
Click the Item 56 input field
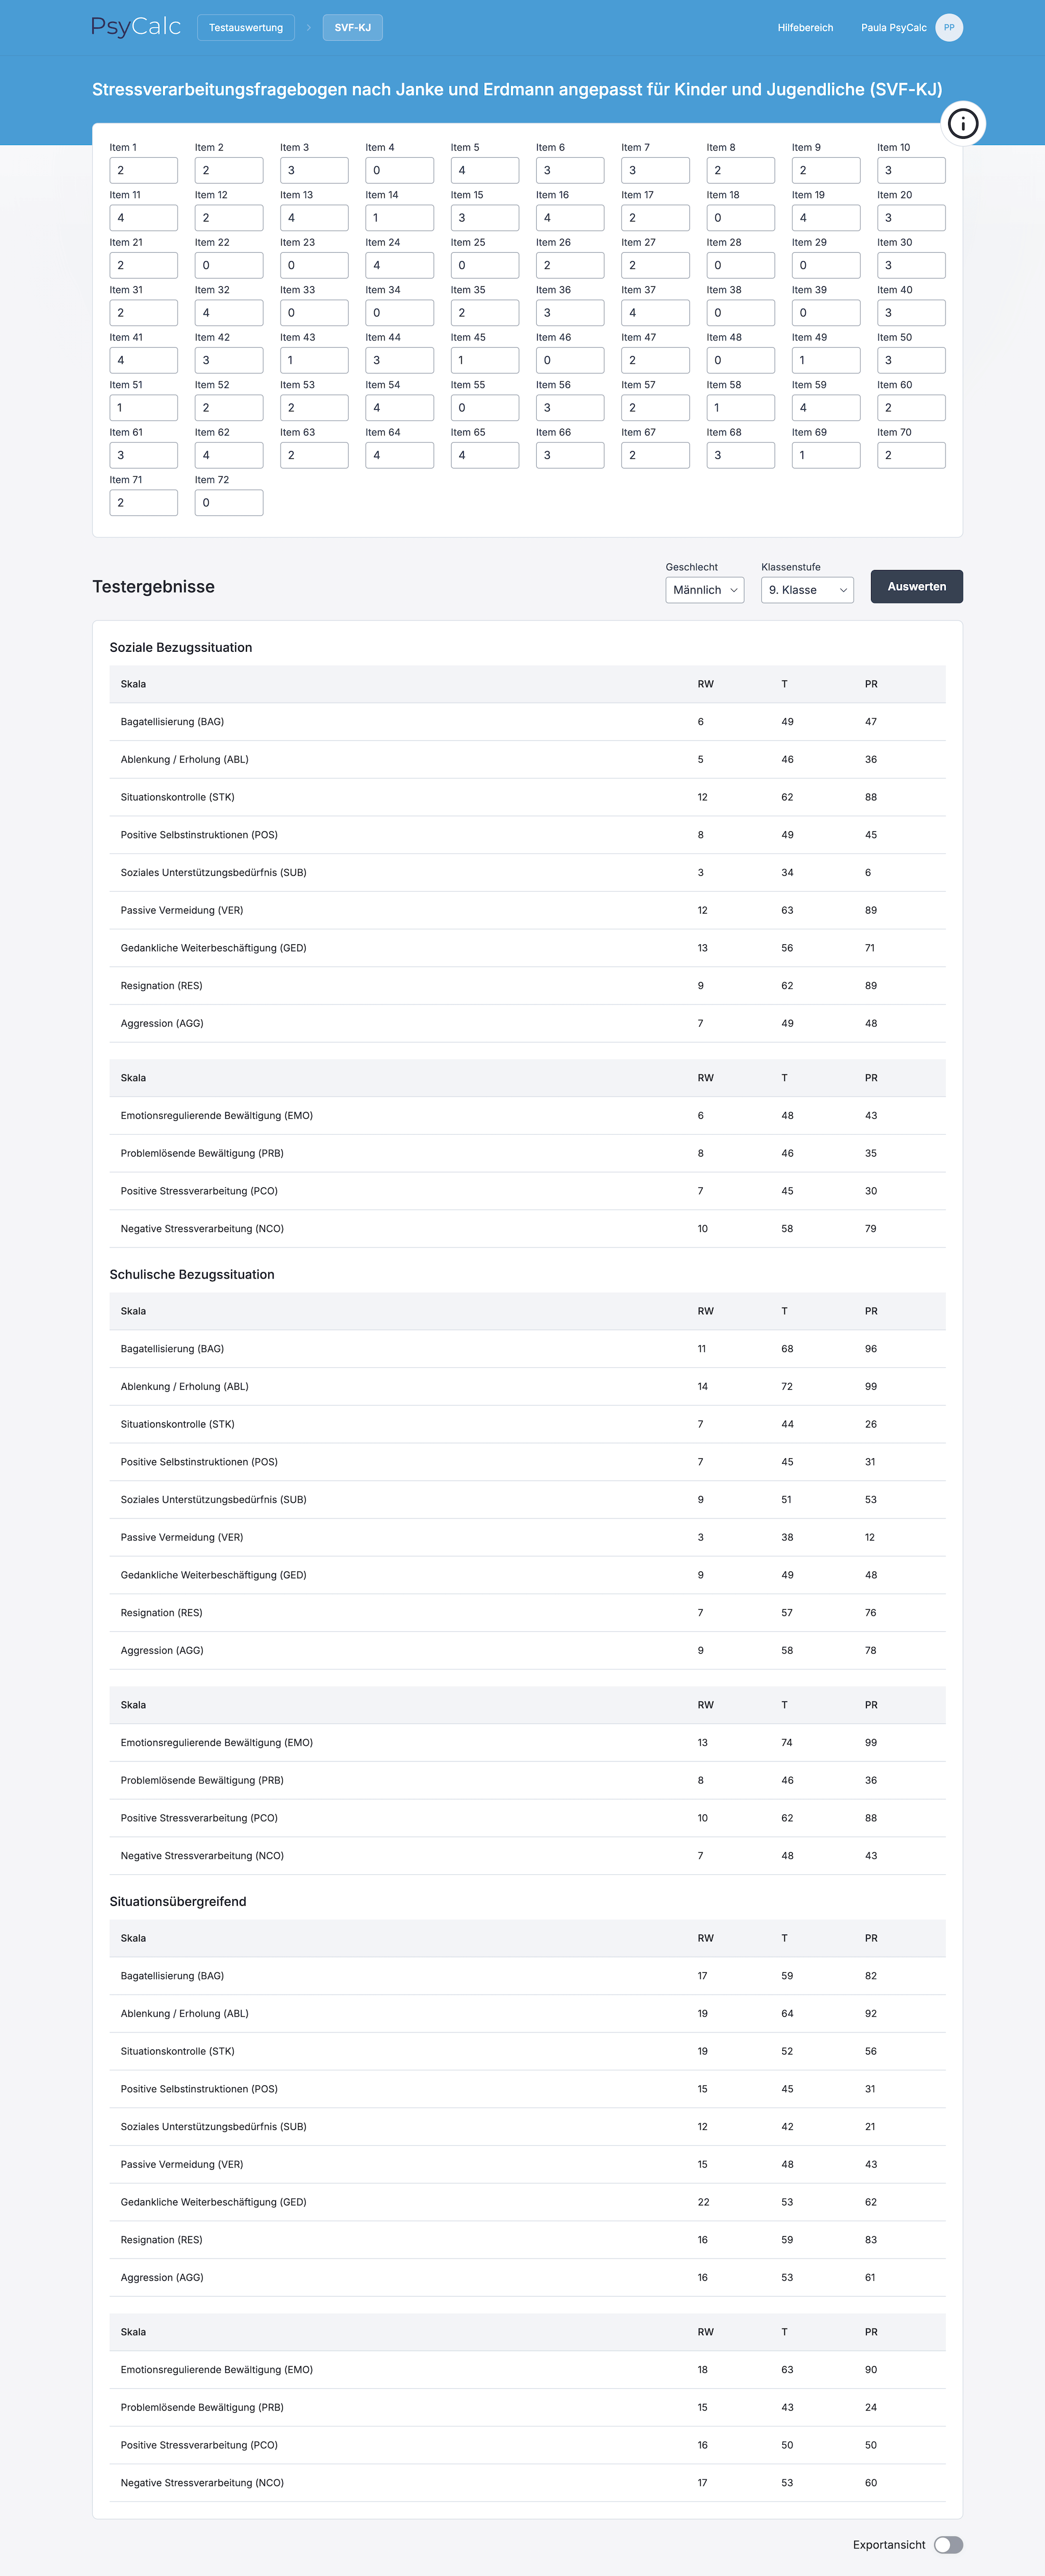click(x=570, y=408)
